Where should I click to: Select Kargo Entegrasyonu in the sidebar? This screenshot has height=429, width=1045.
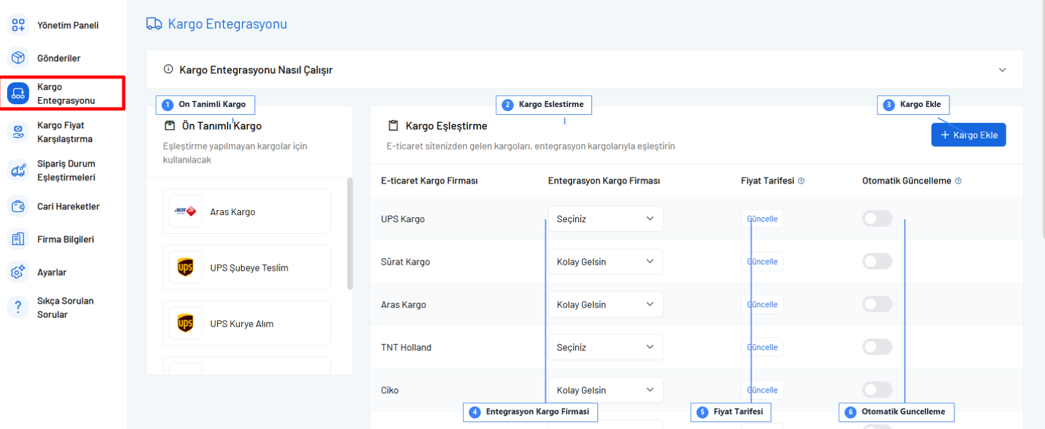[63, 94]
